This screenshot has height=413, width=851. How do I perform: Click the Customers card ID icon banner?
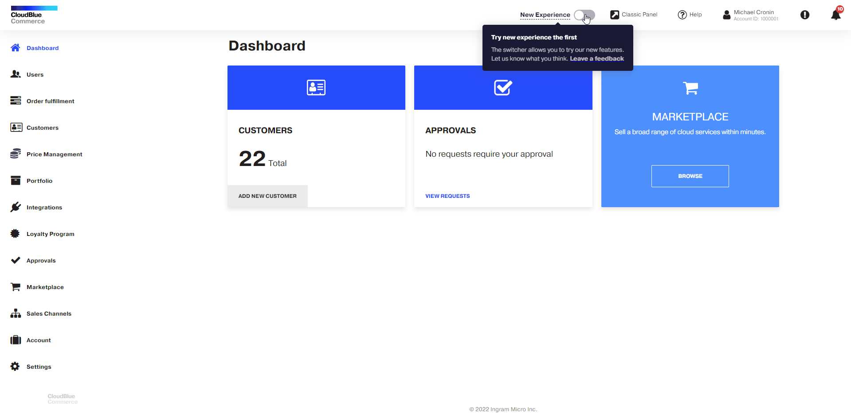[316, 88]
